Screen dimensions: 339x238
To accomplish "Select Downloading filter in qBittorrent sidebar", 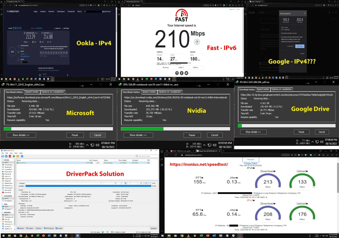I will (8, 165).
